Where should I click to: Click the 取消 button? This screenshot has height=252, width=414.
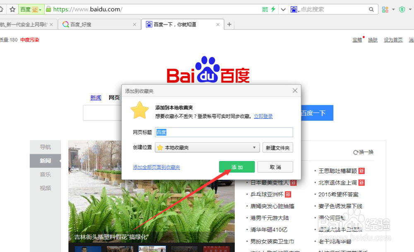(x=275, y=167)
